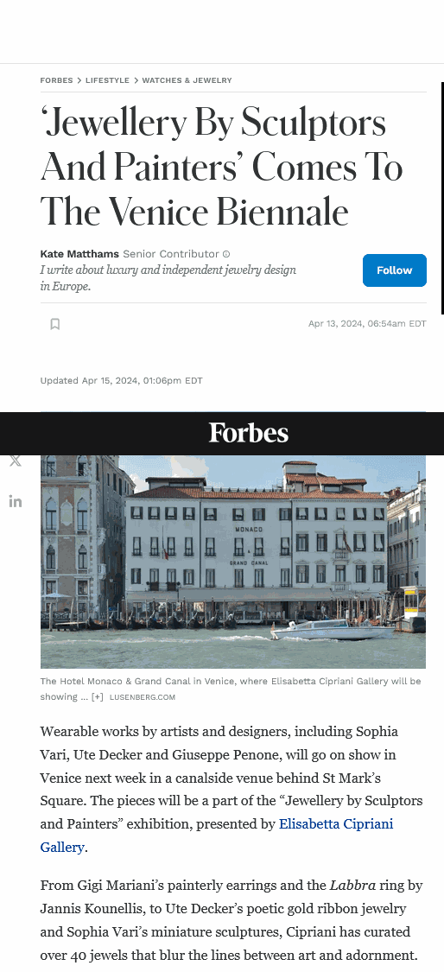The width and height of the screenshot is (444, 972).
Task: Click the LUSENBERG.COM photo credit
Action: coord(142,697)
